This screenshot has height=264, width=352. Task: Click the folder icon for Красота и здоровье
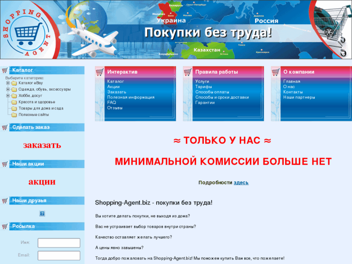pyautogui.click(x=14, y=102)
